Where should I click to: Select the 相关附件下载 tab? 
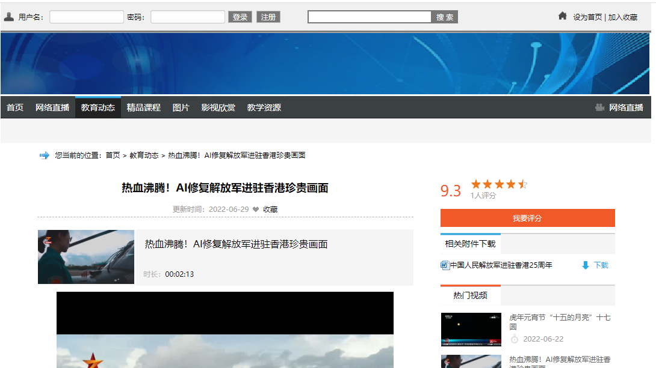(x=470, y=244)
